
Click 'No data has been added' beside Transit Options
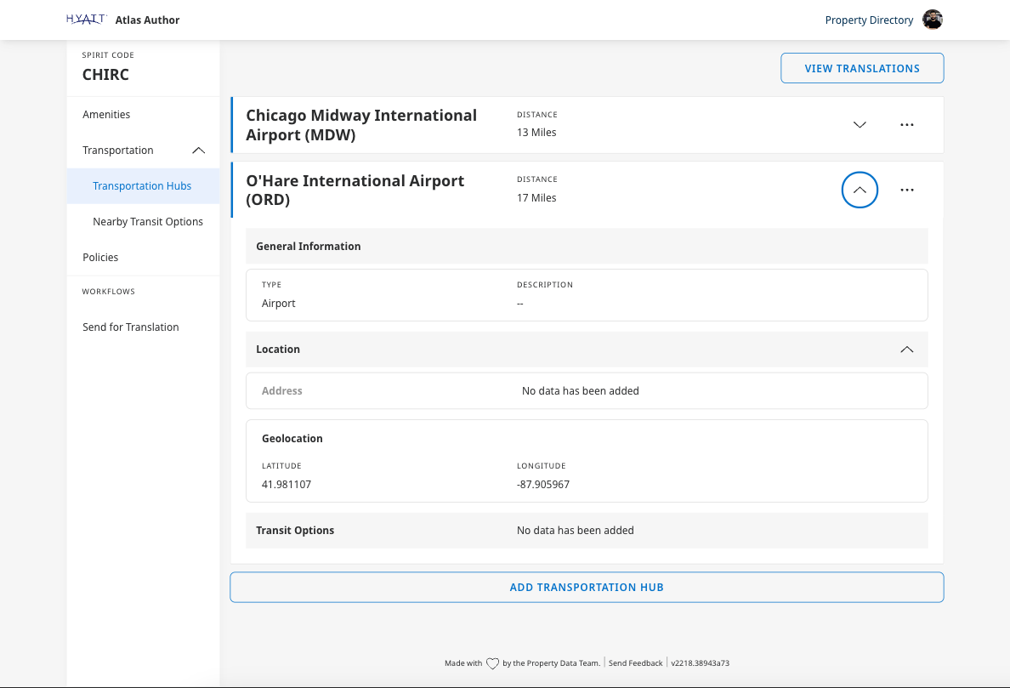click(x=576, y=530)
